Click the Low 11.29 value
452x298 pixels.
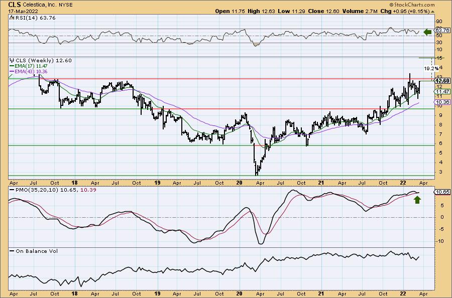pyautogui.click(x=292, y=11)
